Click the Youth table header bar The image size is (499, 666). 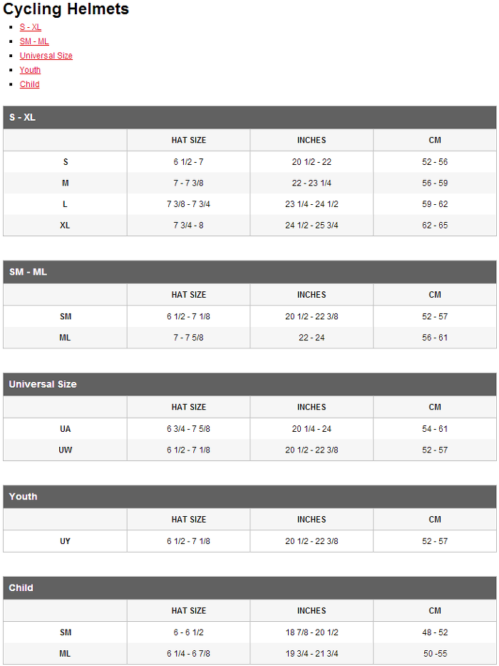[x=249, y=497]
